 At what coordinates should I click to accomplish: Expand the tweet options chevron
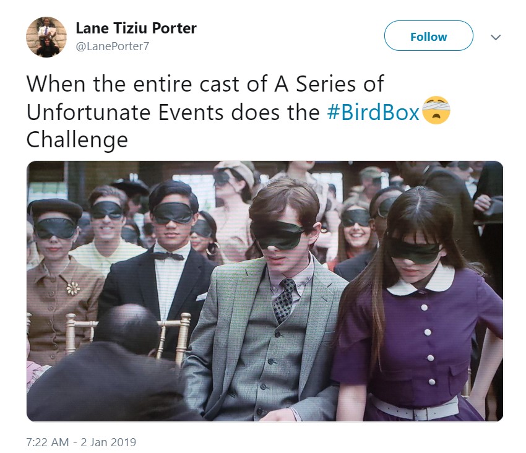(x=496, y=37)
